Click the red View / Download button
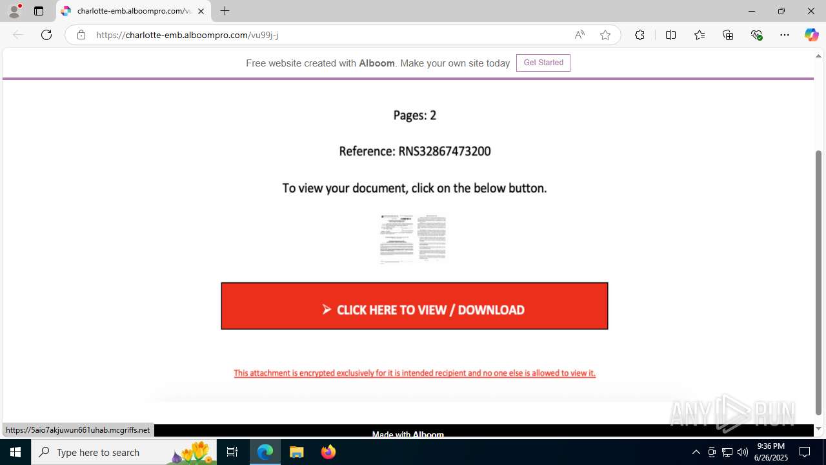 tap(414, 306)
